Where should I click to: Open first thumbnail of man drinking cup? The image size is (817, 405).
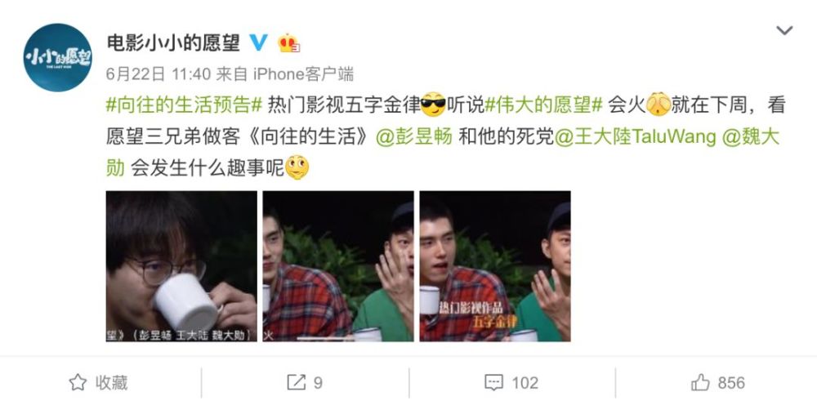(181, 266)
